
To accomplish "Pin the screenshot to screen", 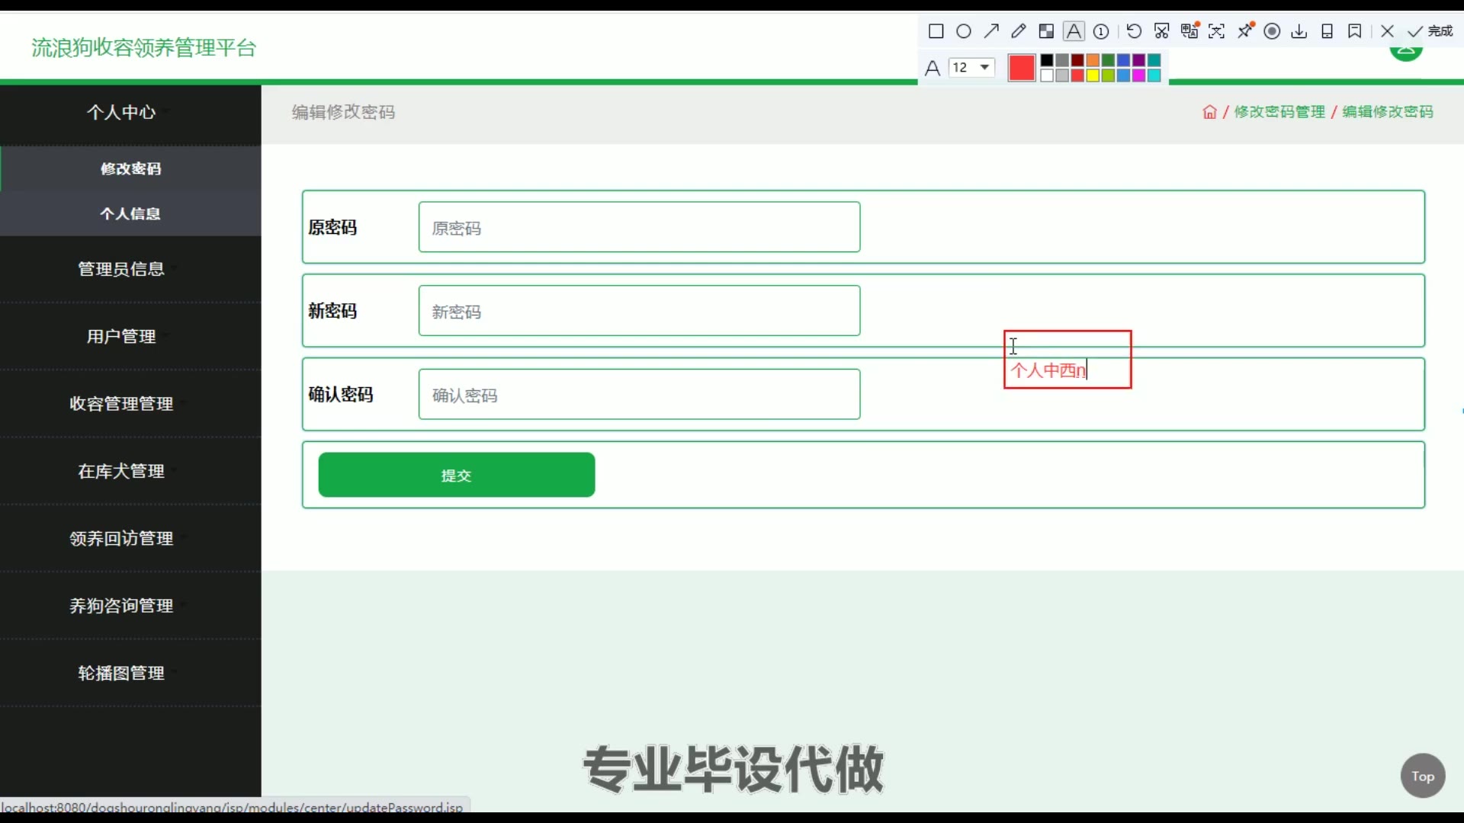I will (x=1245, y=31).
